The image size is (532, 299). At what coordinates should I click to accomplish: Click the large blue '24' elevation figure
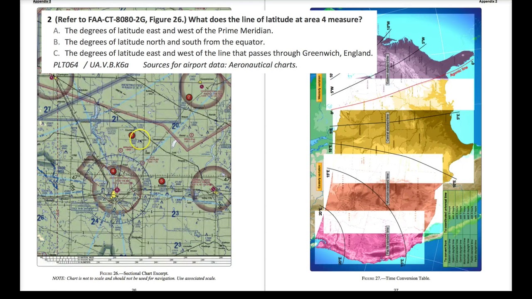[95, 221]
